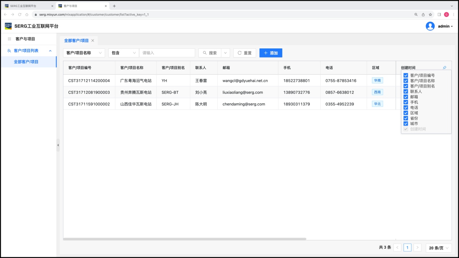Click the pin icon in 创建时间 column header

click(445, 68)
